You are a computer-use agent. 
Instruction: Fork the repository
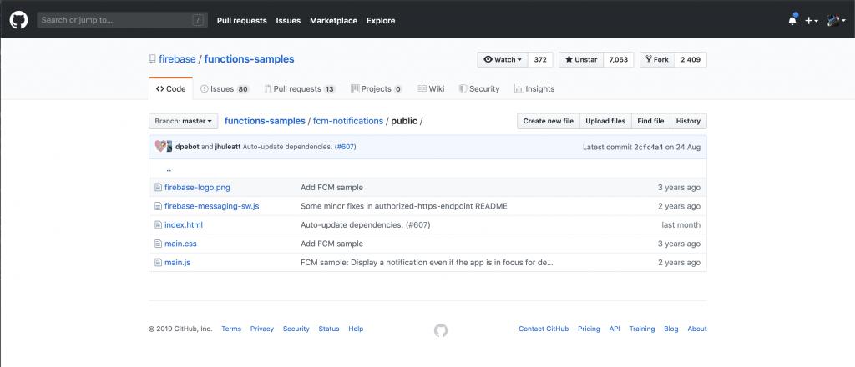(x=655, y=60)
